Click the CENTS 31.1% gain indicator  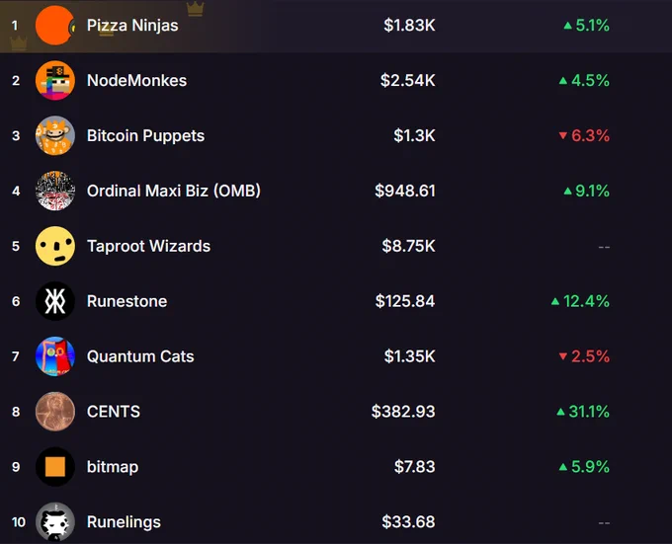(x=583, y=412)
